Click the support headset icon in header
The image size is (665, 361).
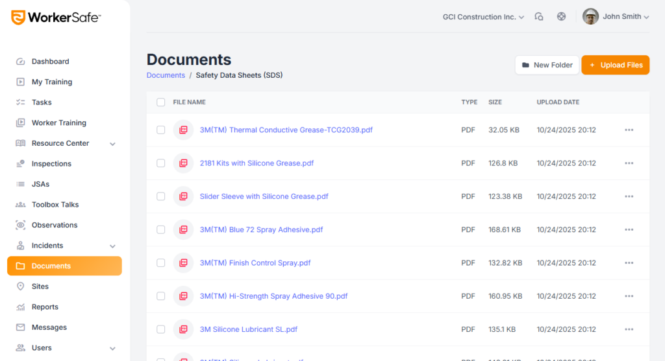[538, 16]
